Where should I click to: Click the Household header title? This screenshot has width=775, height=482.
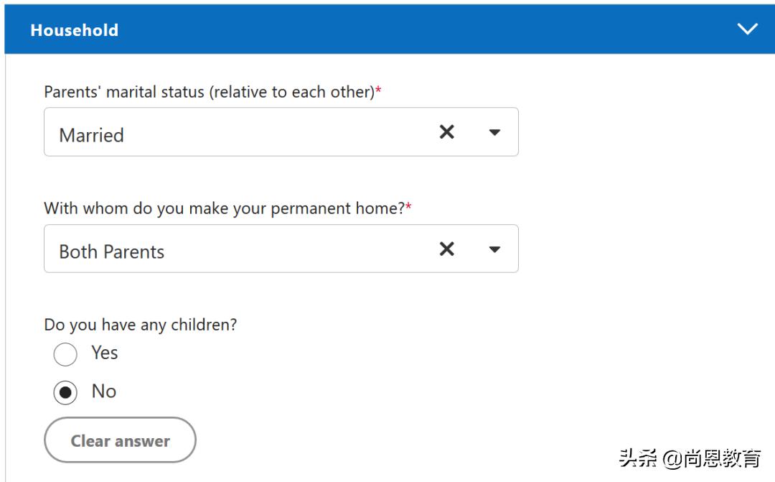click(74, 30)
